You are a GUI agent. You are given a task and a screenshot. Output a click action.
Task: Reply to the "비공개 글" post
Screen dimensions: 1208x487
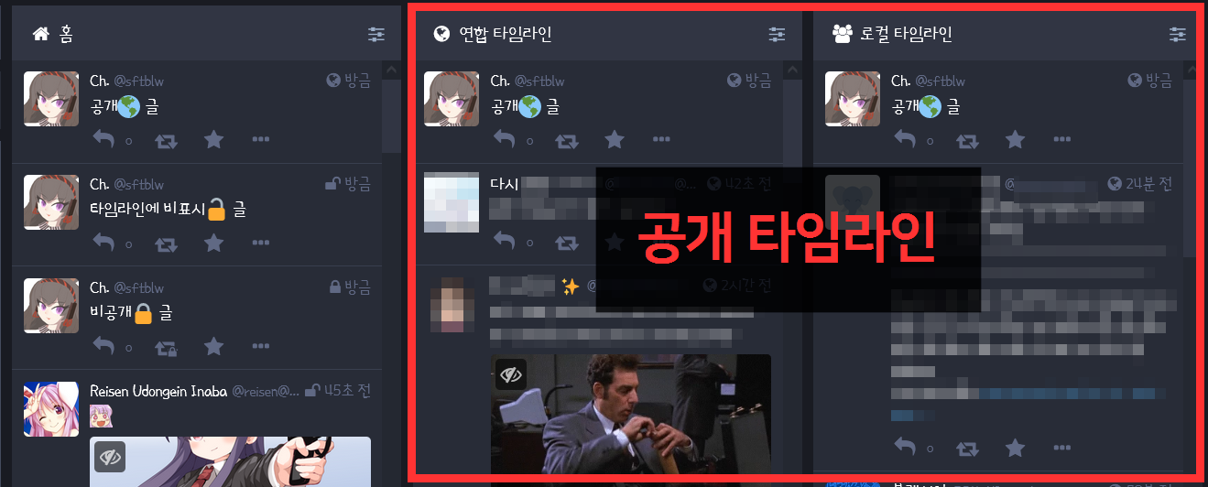(103, 347)
